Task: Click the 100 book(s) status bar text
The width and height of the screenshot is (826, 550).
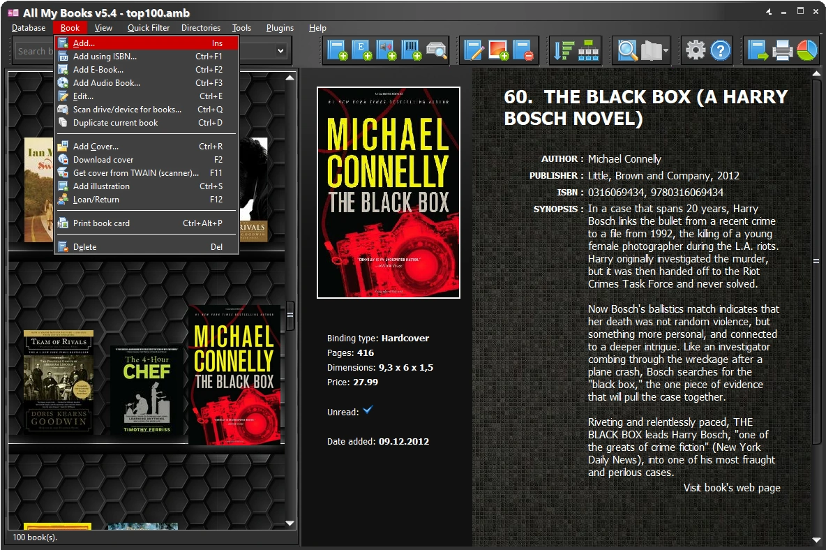Action: point(35,537)
